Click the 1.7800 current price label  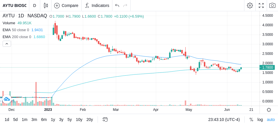(x=267, y=67)
